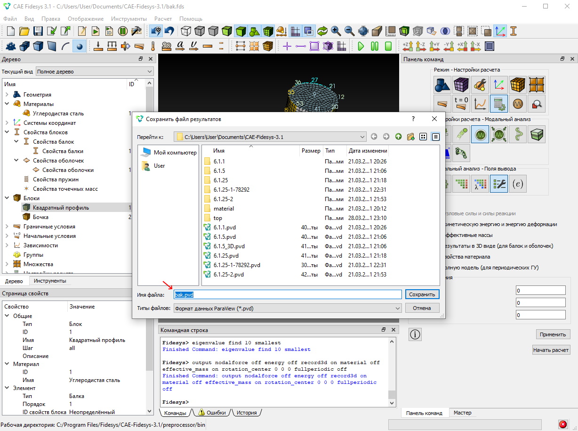Switch to the Инструменты tab in tree panel
The width and height of the screenshot is (578, 431).
click(50, 281)
